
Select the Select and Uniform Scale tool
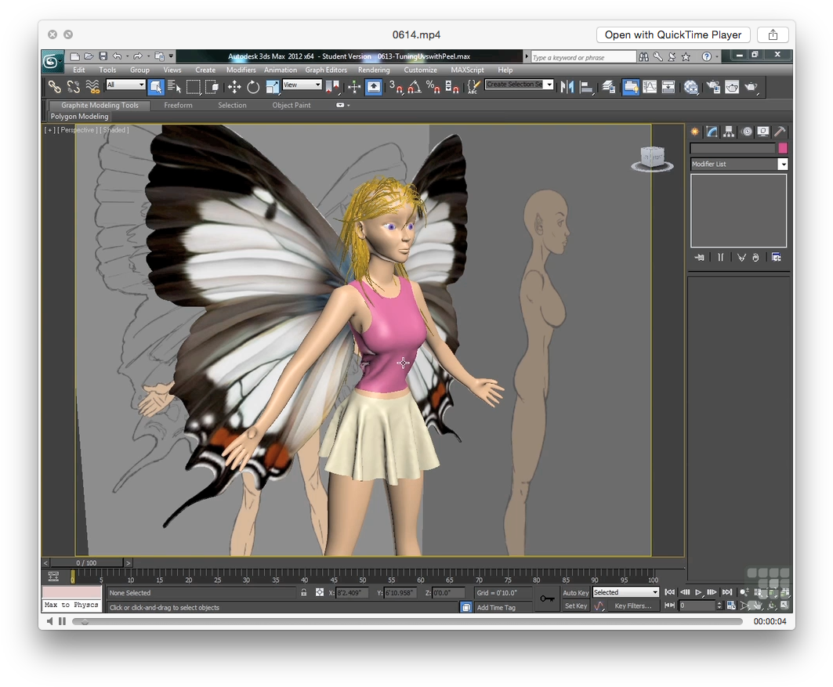point(273,86)
